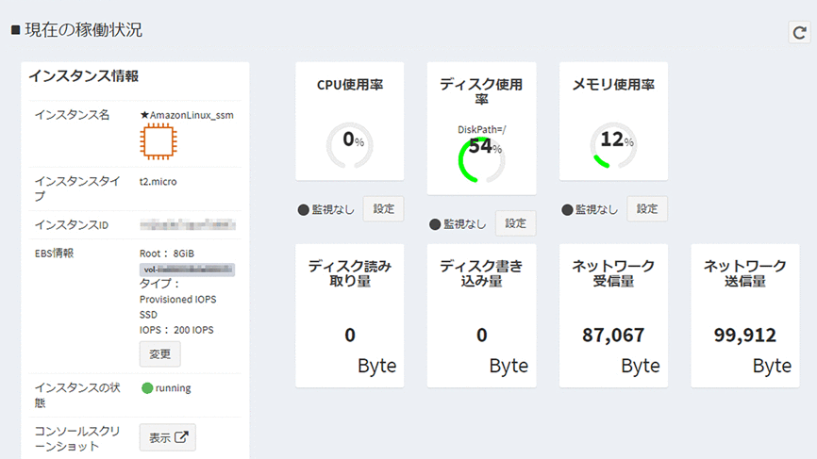Viewport: 817px width, 459px height.
Task: Select the blurred EBS volume ID
Action: coord(187,270)
